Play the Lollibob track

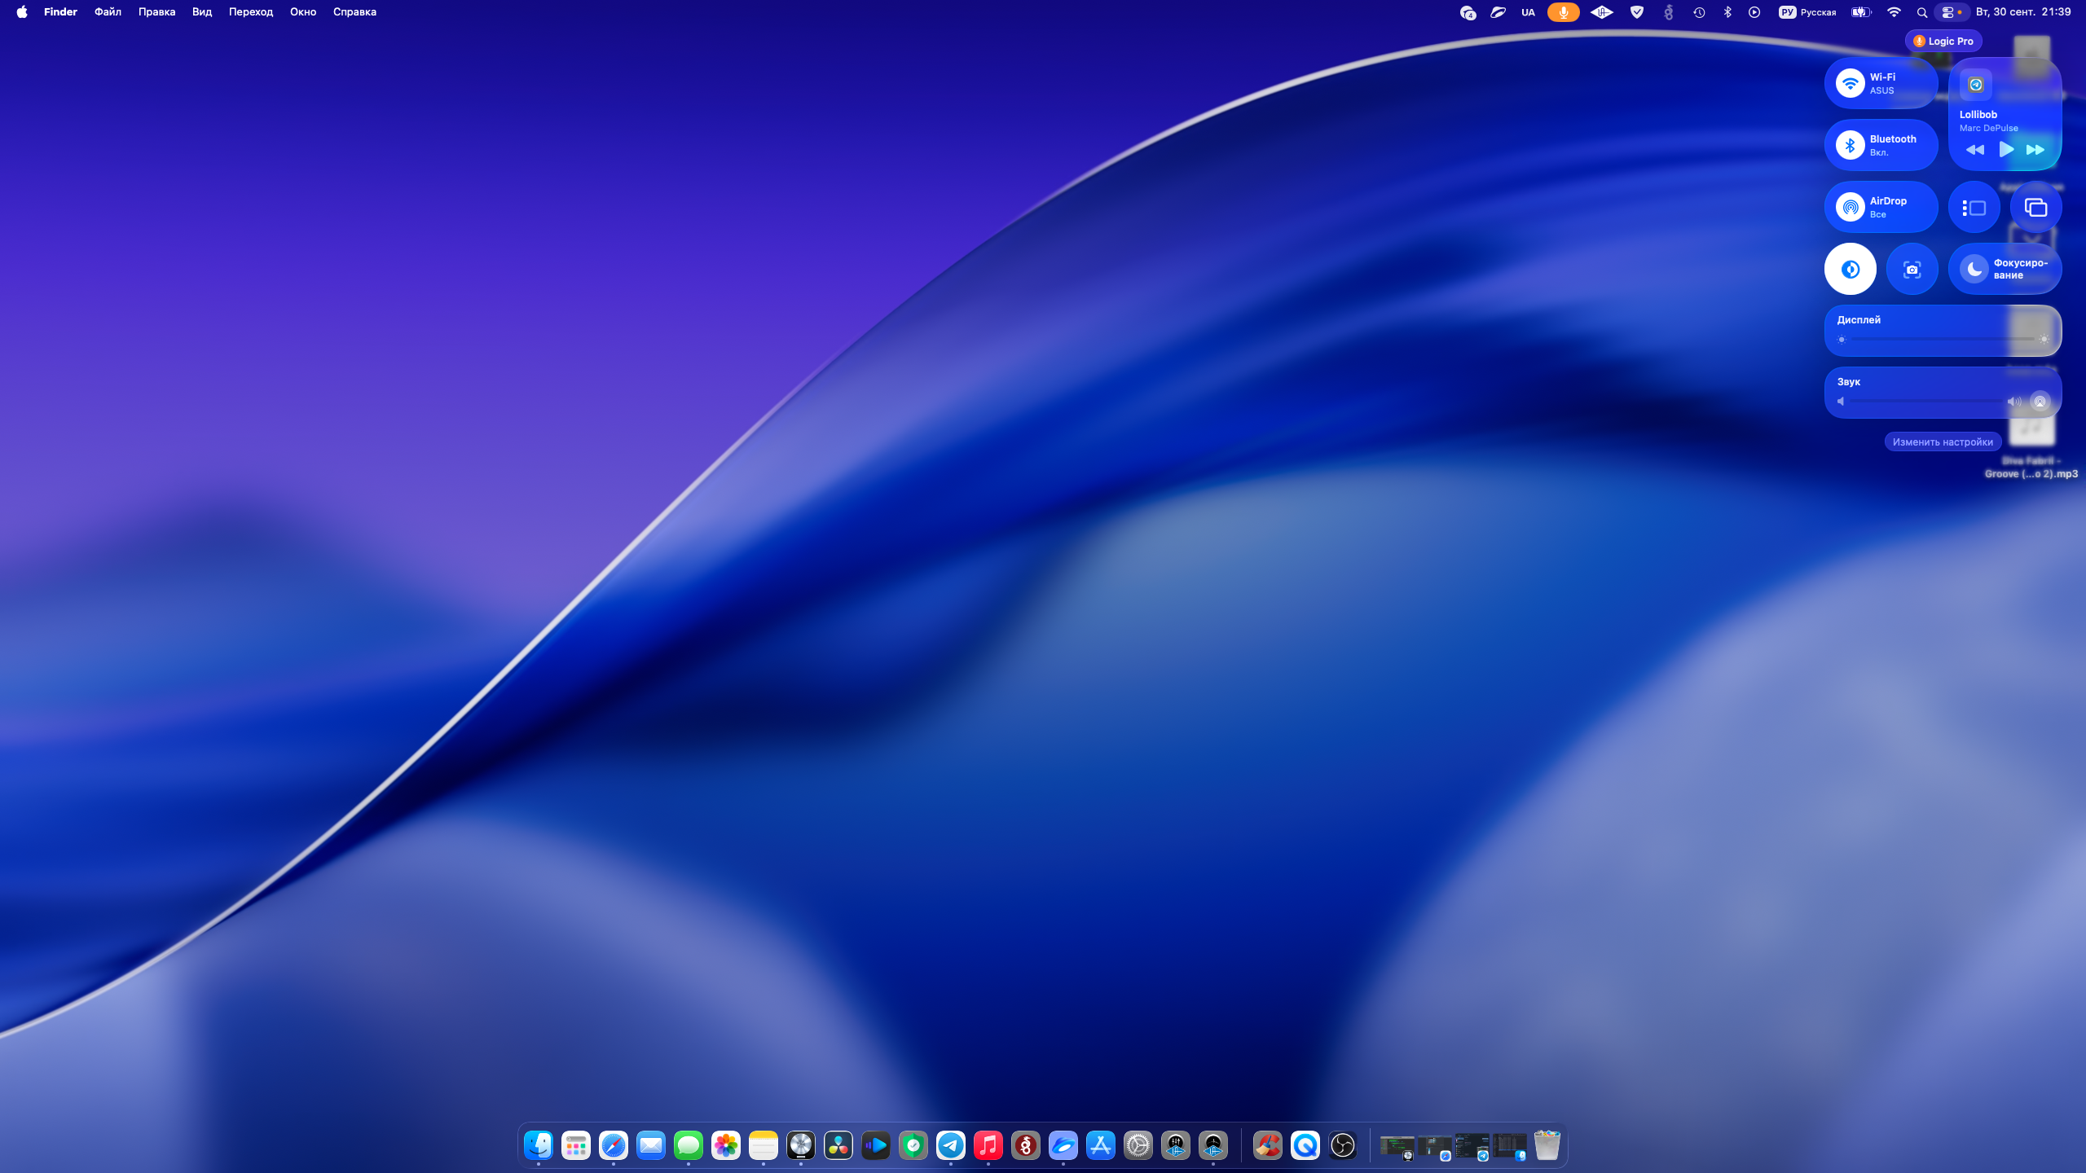(x=2006, y=149)
